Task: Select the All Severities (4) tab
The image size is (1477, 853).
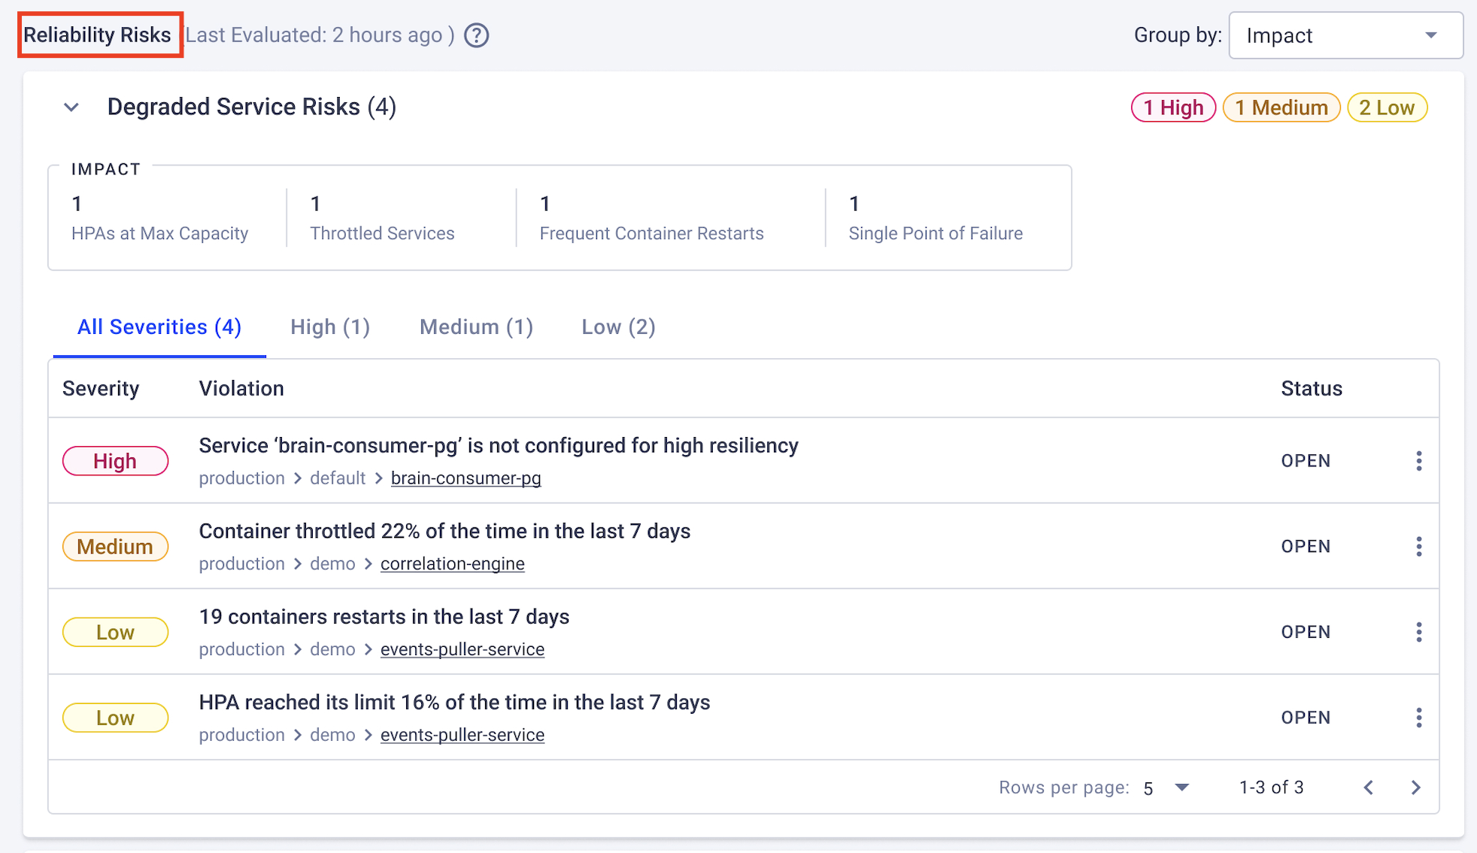Action: pos(159,327)
